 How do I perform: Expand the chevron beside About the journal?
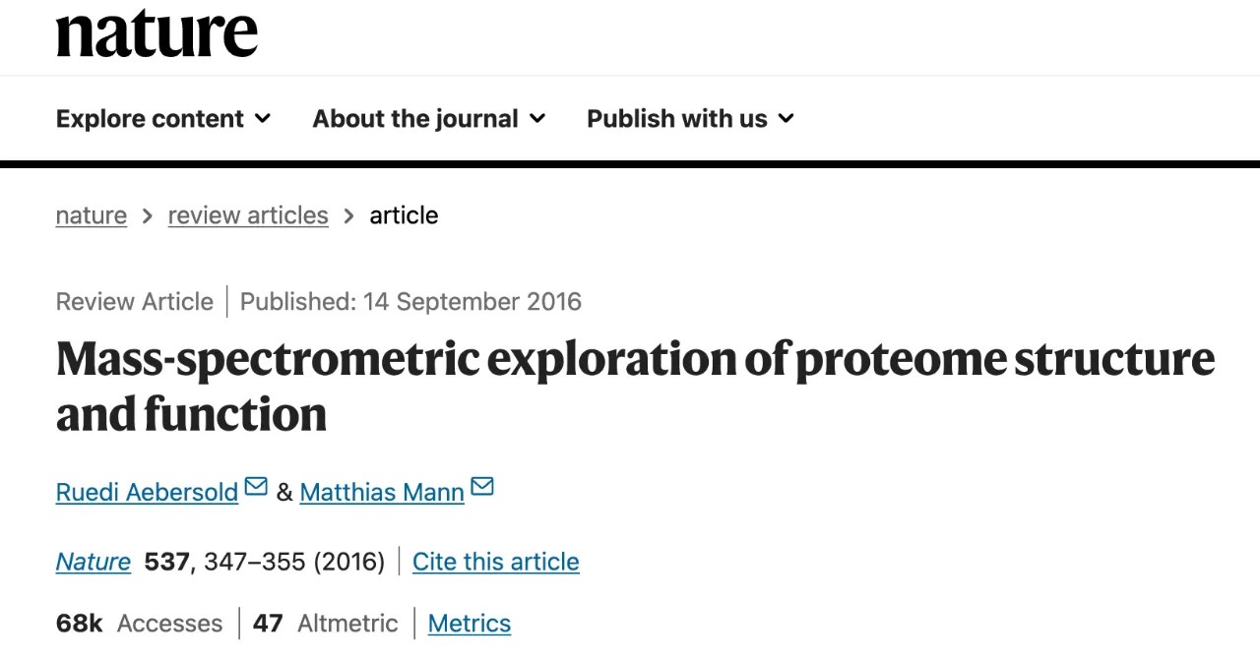pyautogui.click(x=537, y=119)
